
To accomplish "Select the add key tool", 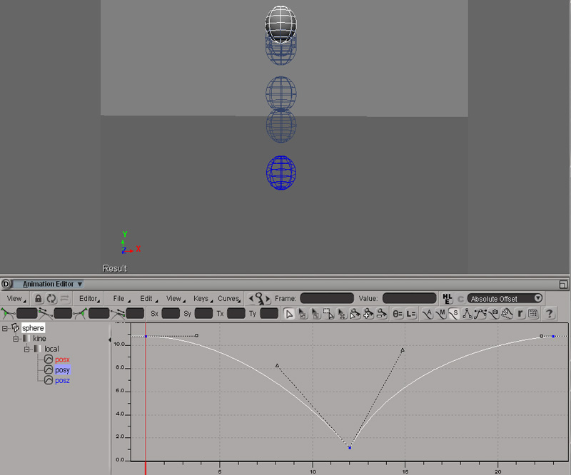I will (368, 313).
